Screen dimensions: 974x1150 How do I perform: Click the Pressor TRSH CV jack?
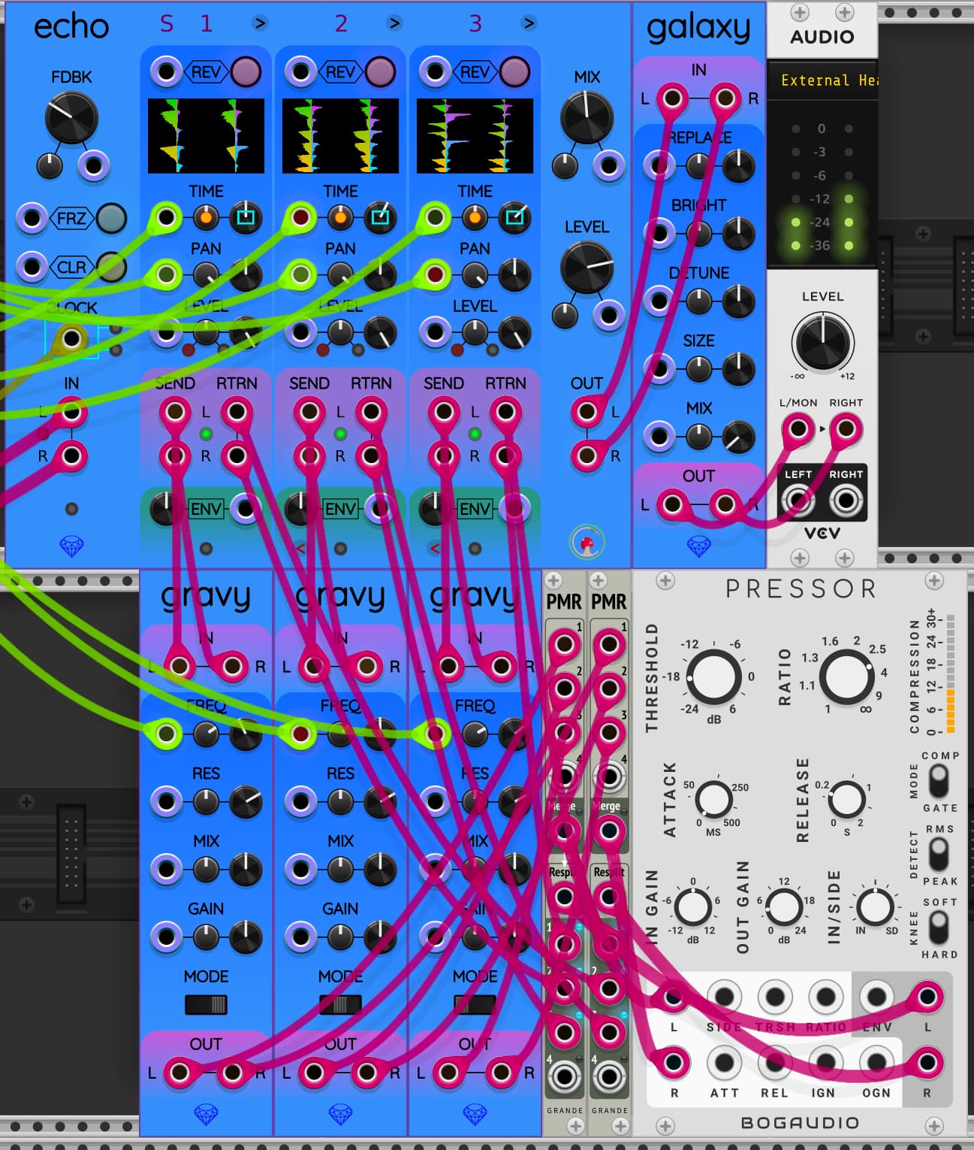point(774,997)
